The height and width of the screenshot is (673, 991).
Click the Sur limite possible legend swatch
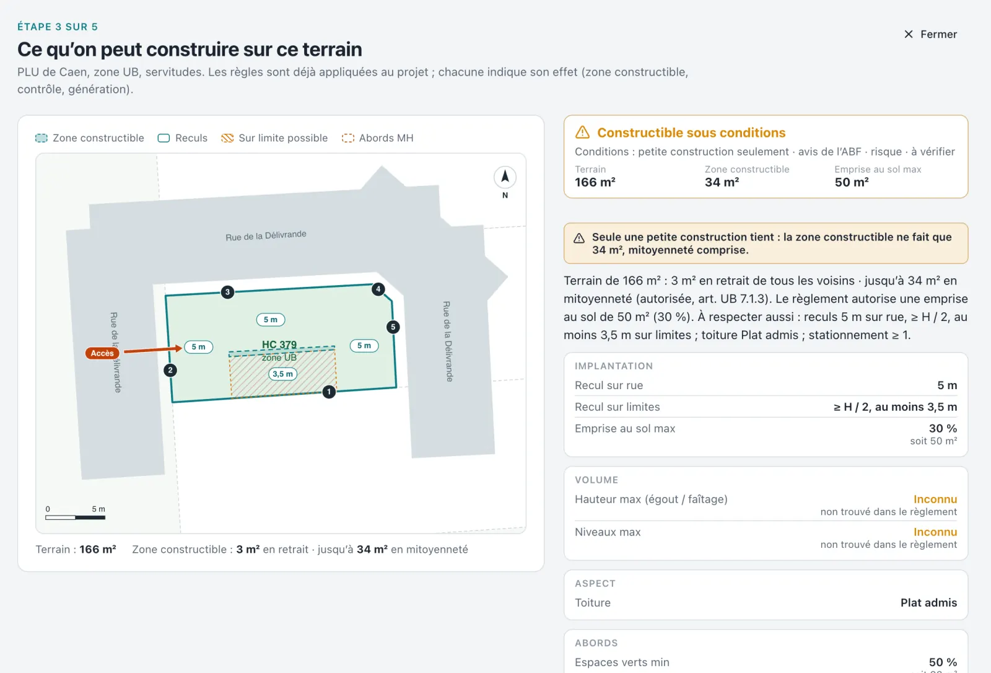pyautogui.click(x=227, y=138)
